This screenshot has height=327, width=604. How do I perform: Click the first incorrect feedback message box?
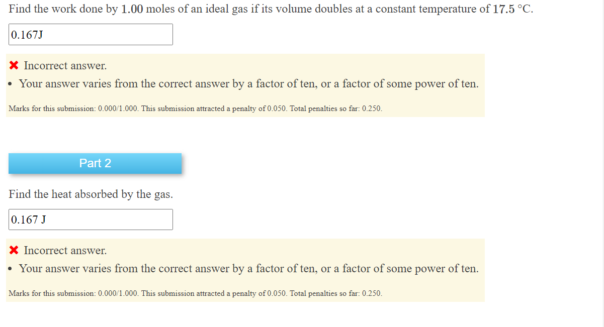(x=246, y=85)
